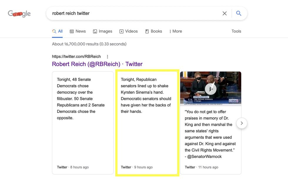
Task: Clear the search box text
Action: click(225, 14)
